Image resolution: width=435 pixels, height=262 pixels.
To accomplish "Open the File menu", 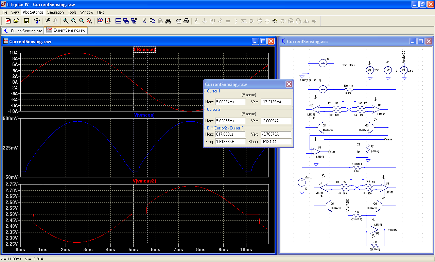I will click(4, 12).
